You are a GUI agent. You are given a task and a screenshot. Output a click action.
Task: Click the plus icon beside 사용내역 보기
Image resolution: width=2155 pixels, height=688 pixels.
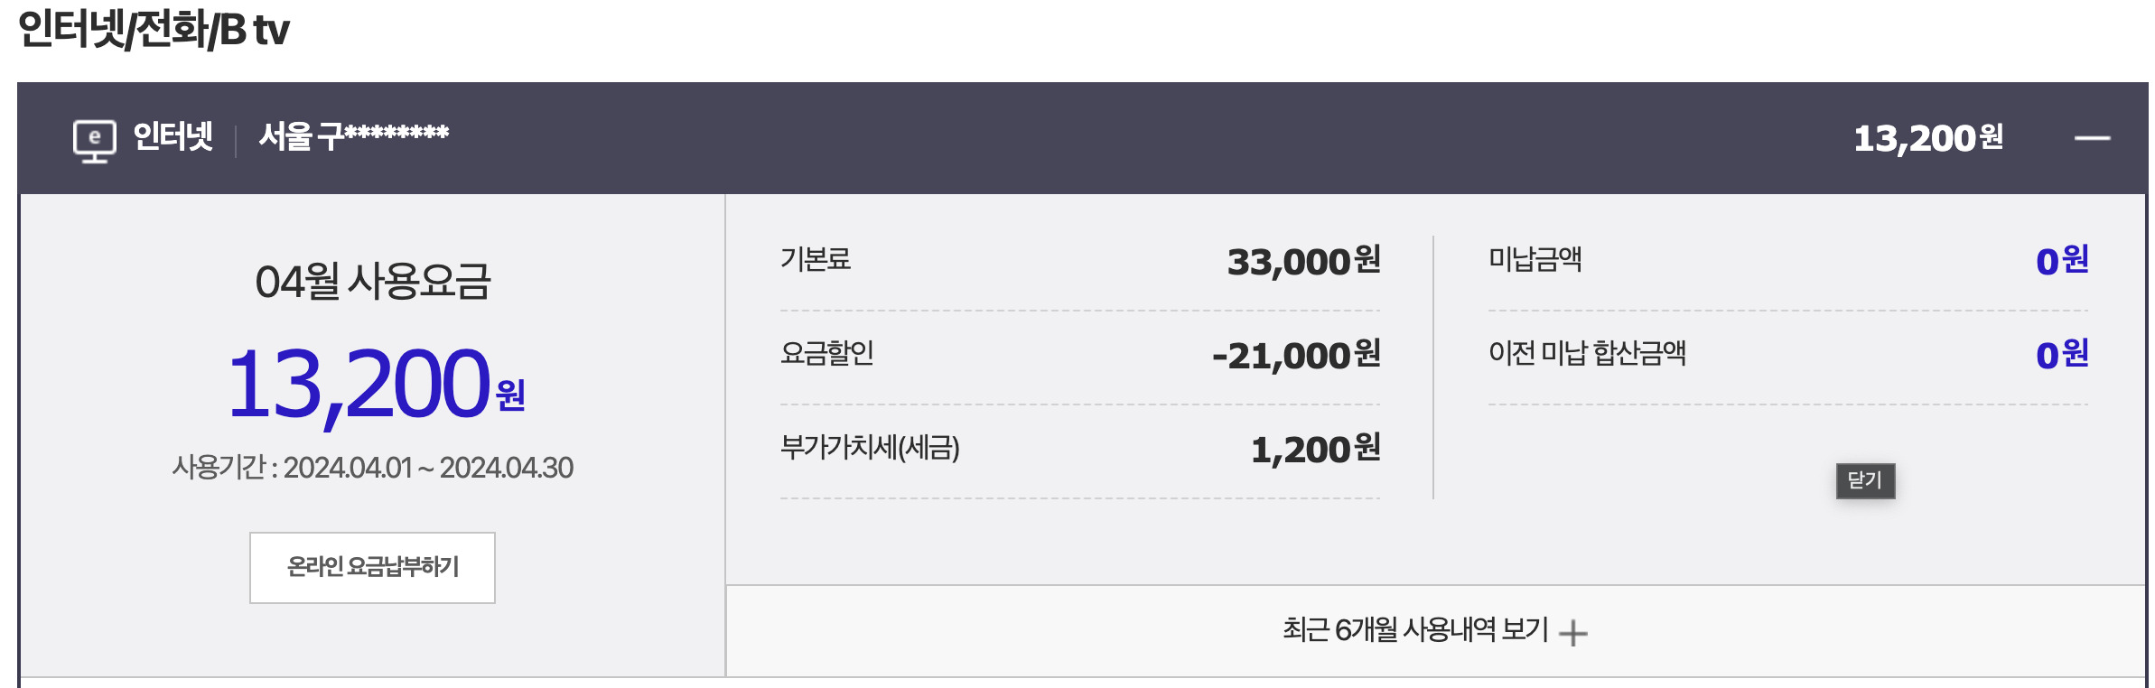(1572, 632)
